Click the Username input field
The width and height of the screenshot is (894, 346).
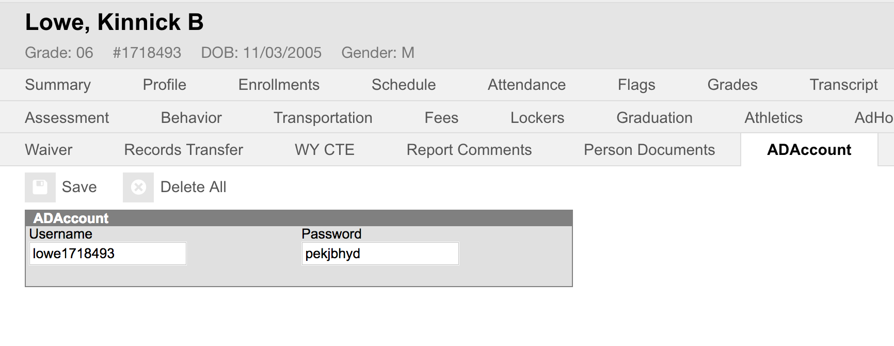(x=108, y=254)
